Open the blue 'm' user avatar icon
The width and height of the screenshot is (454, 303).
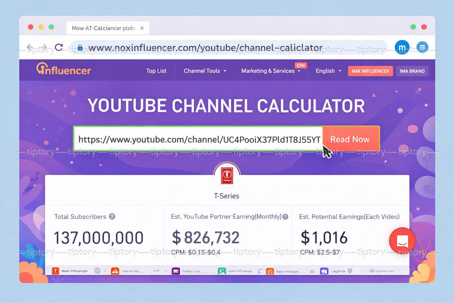[x=402, y=47]
